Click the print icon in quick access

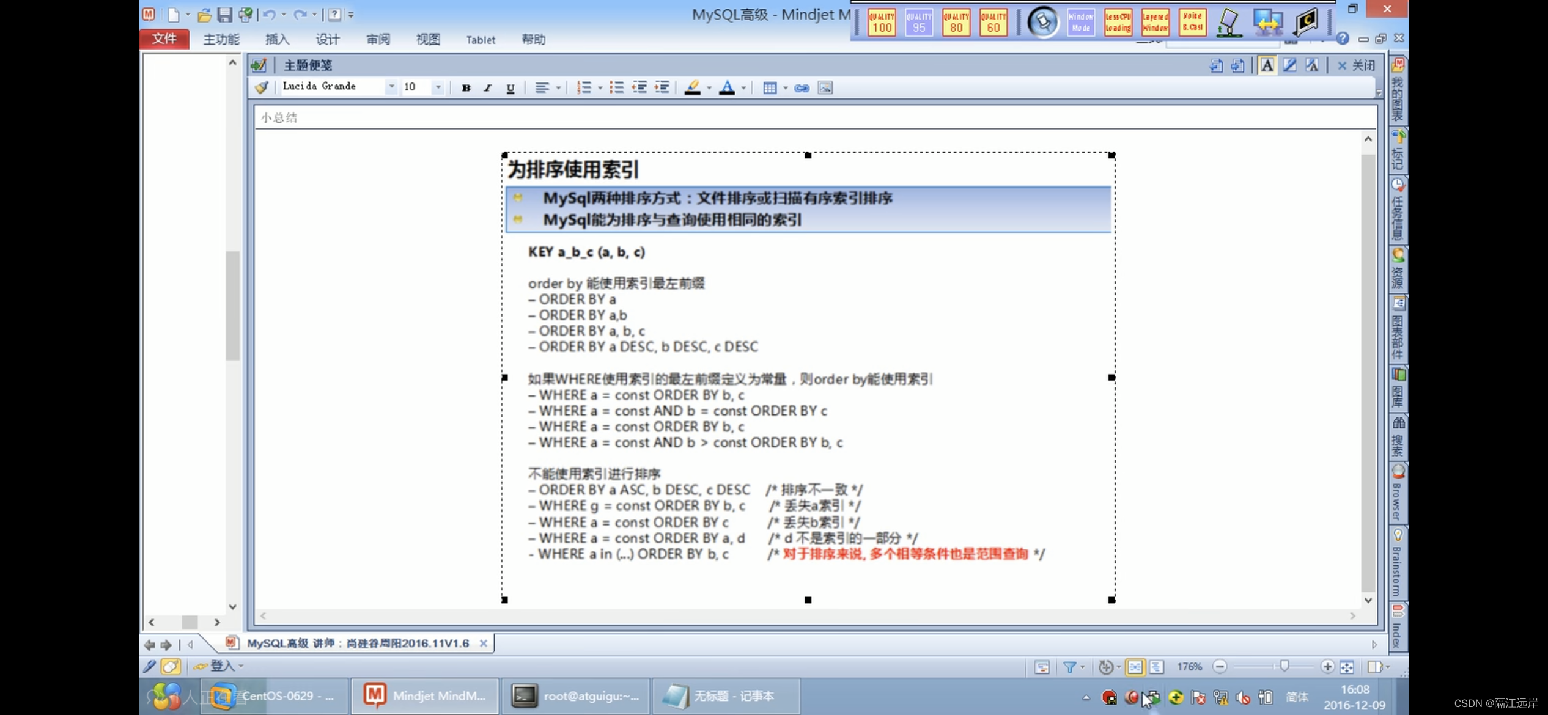(x=246, y=14)
